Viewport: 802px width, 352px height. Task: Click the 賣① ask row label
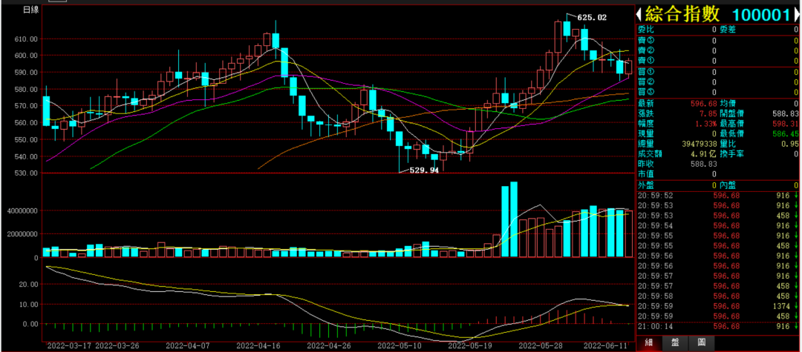click(645, 62)
